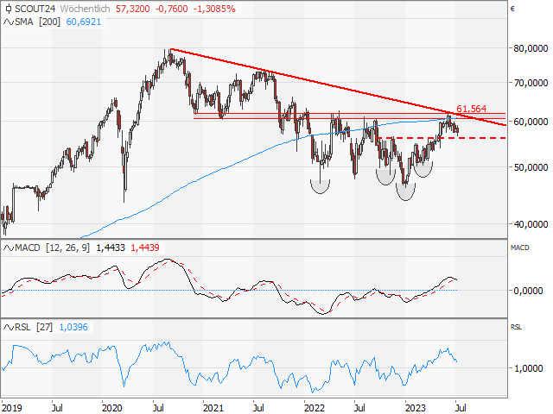Click the 2022 time axis label
This screenshot has width=553, height=414.
pos(315,408)
